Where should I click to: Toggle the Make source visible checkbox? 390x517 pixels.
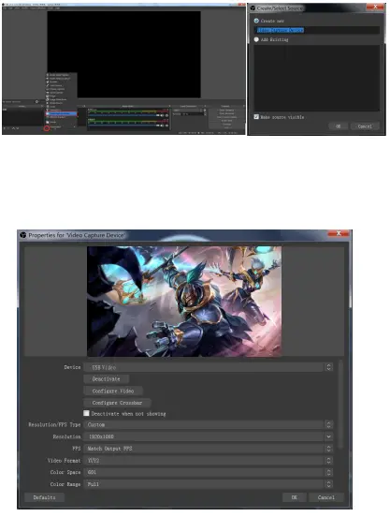coord(256,117)
